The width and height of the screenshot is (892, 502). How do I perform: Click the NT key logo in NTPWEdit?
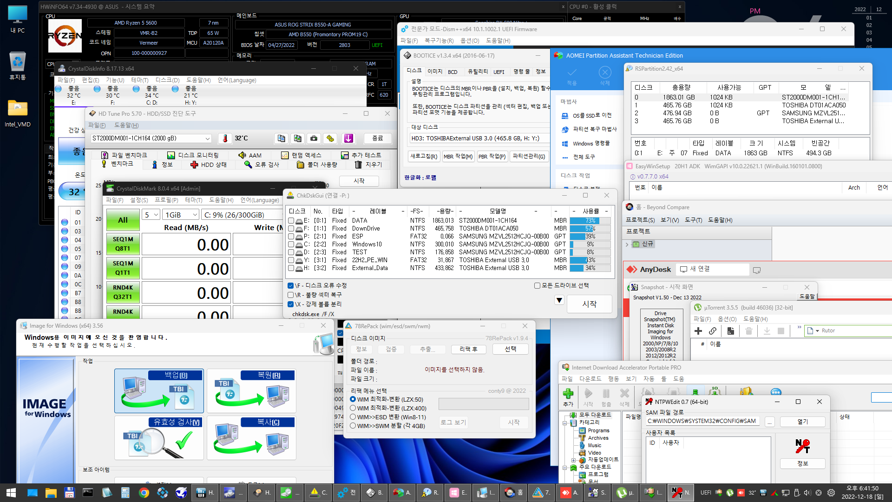802,446
